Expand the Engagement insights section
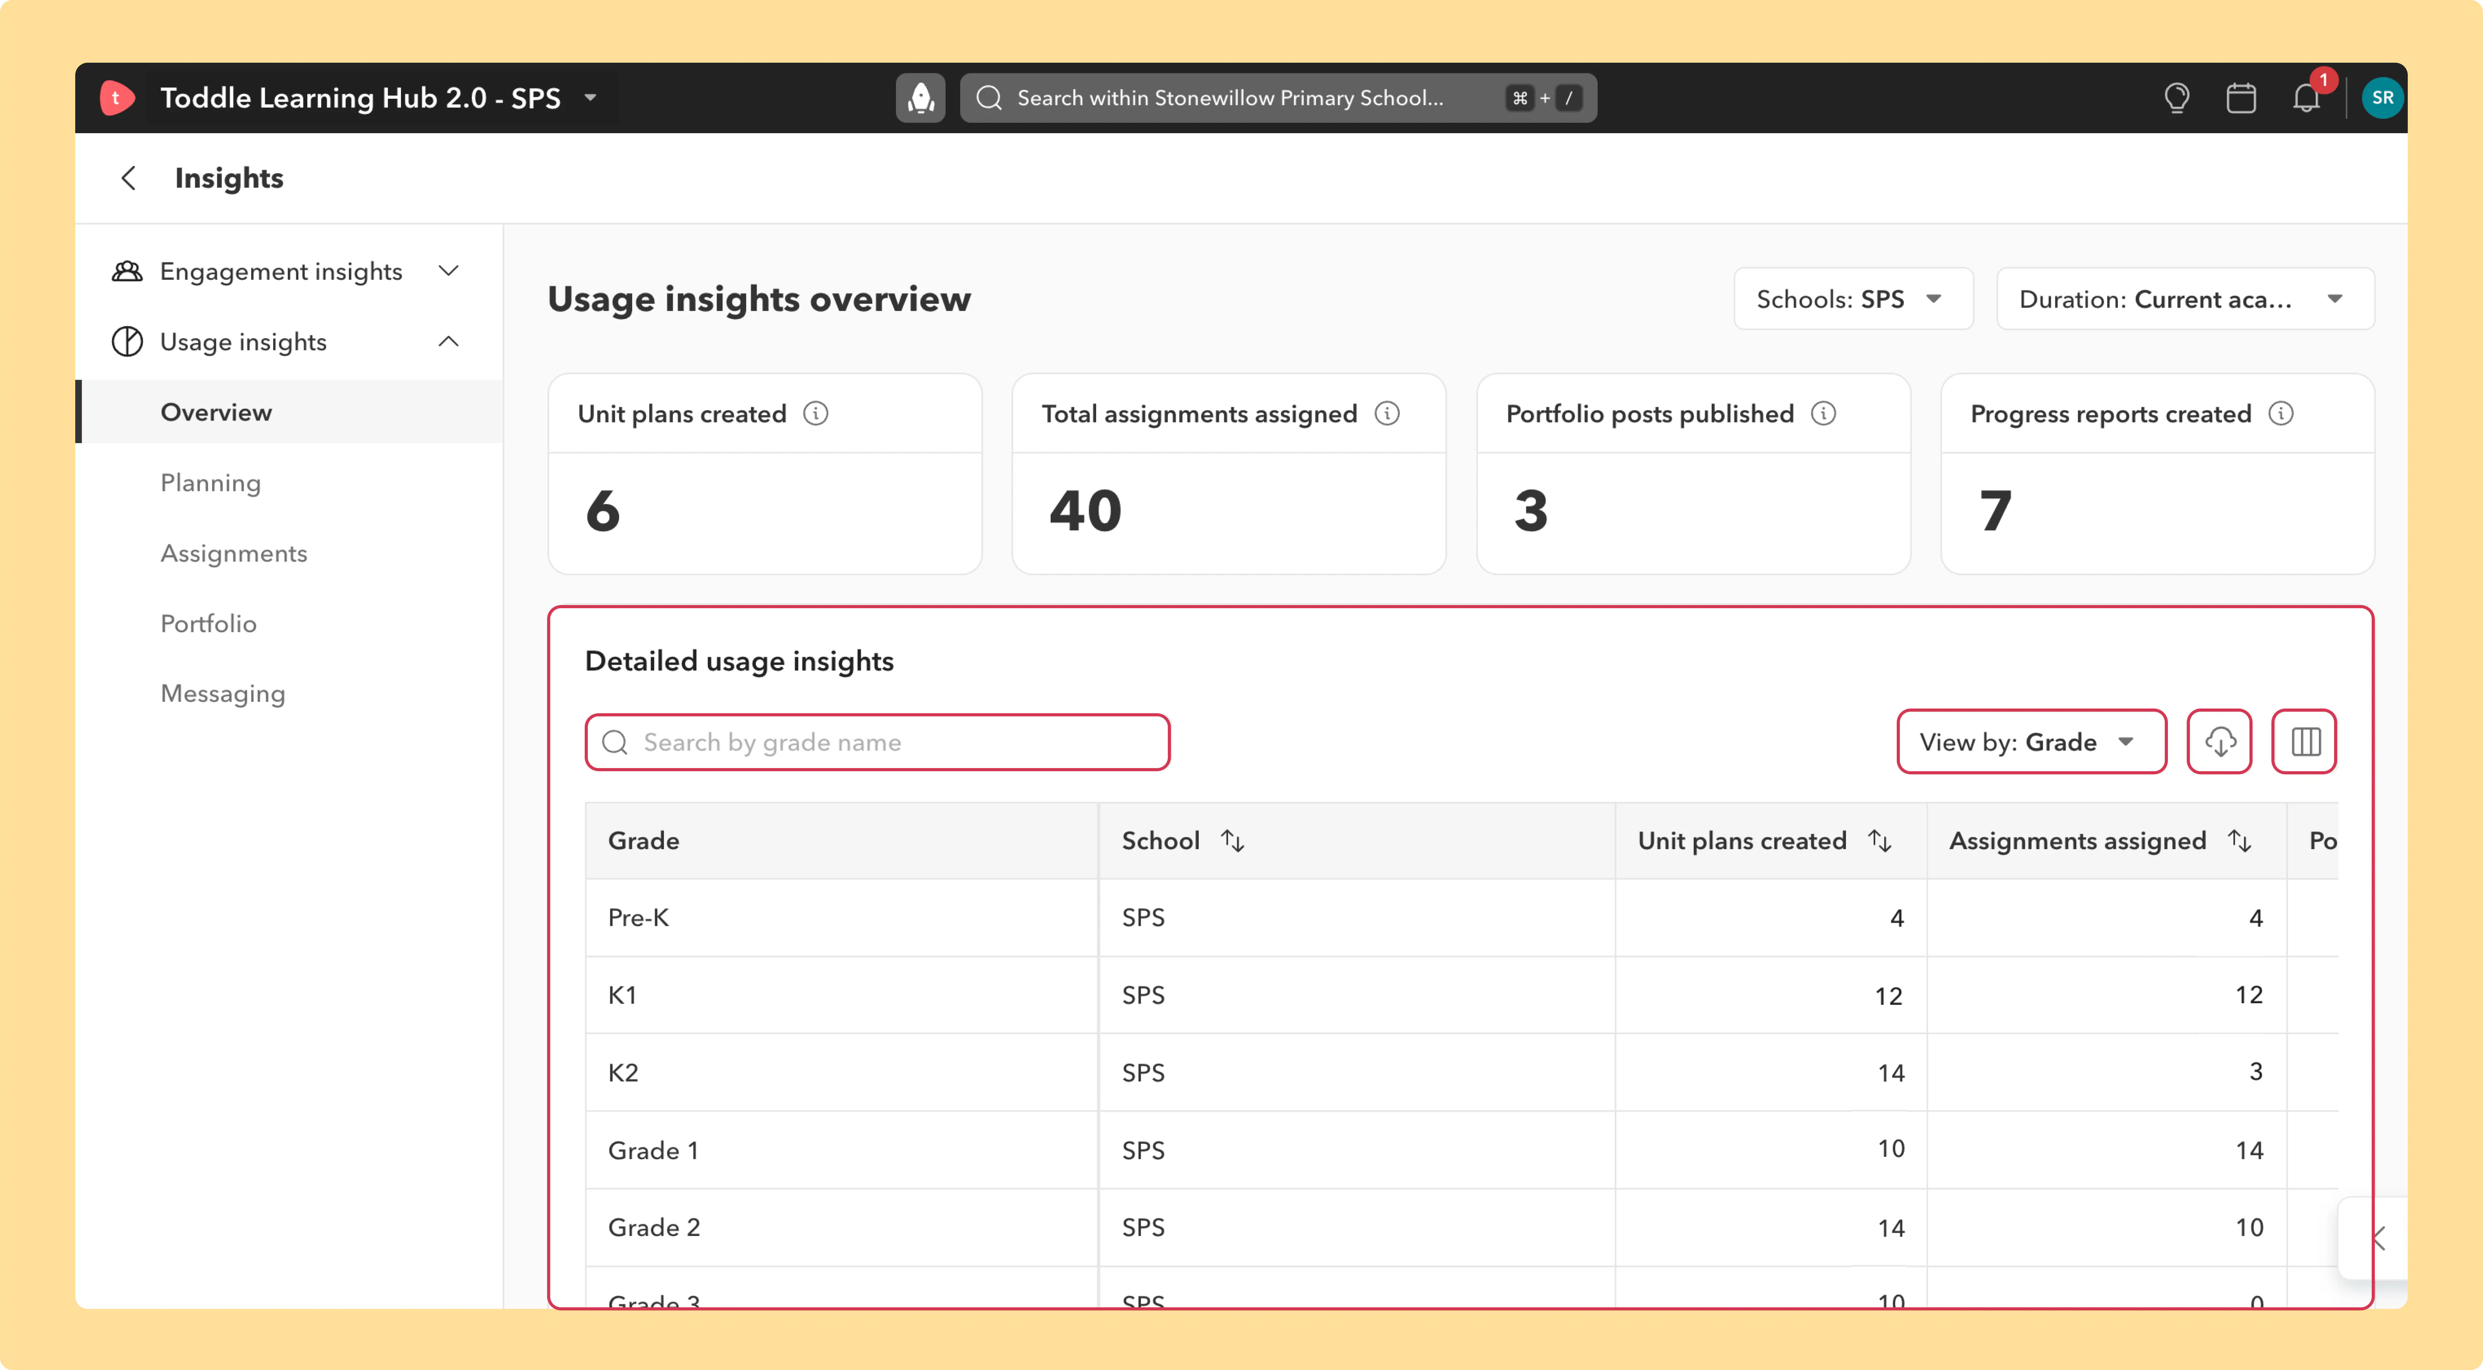Screen dimensions: 2483x1370 click(x=449, y=271)
